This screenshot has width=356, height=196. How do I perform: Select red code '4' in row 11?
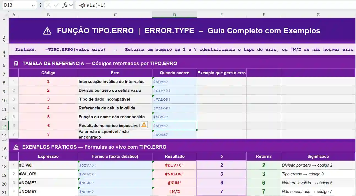click(x=48, y=108)
